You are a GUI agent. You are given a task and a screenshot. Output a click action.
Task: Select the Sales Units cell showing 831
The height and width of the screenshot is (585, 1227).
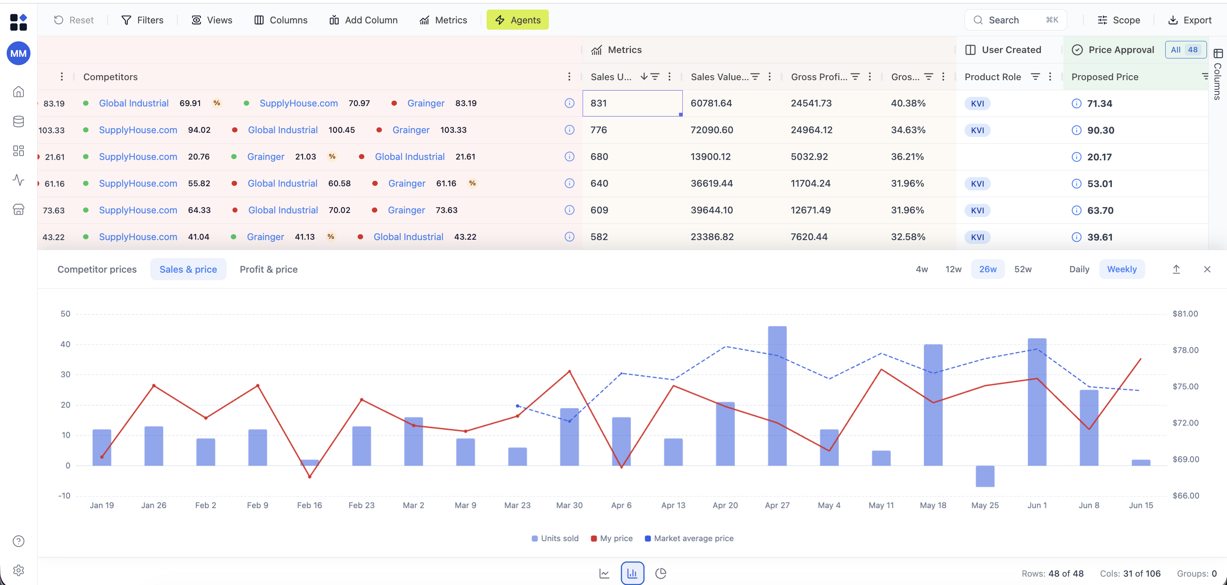(632, 104)
